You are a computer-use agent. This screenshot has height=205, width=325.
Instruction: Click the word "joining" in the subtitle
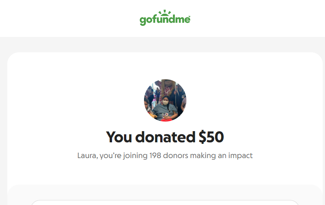pyautogui.click(x=135, y=155)
